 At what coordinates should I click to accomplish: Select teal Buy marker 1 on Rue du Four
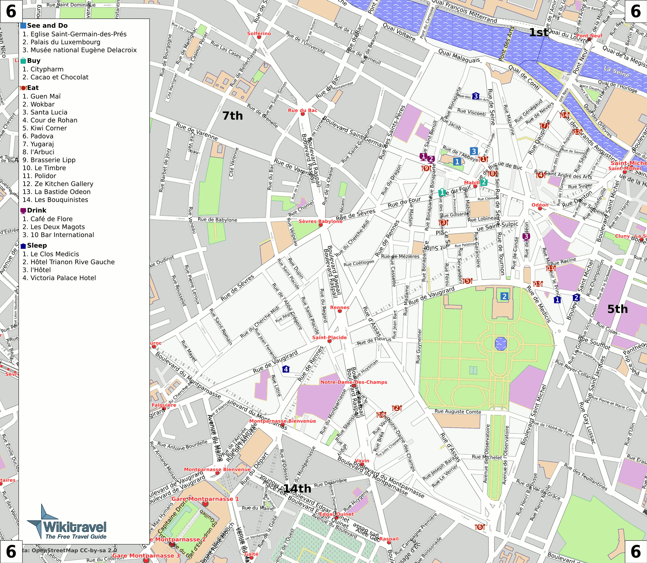(442, 192)
